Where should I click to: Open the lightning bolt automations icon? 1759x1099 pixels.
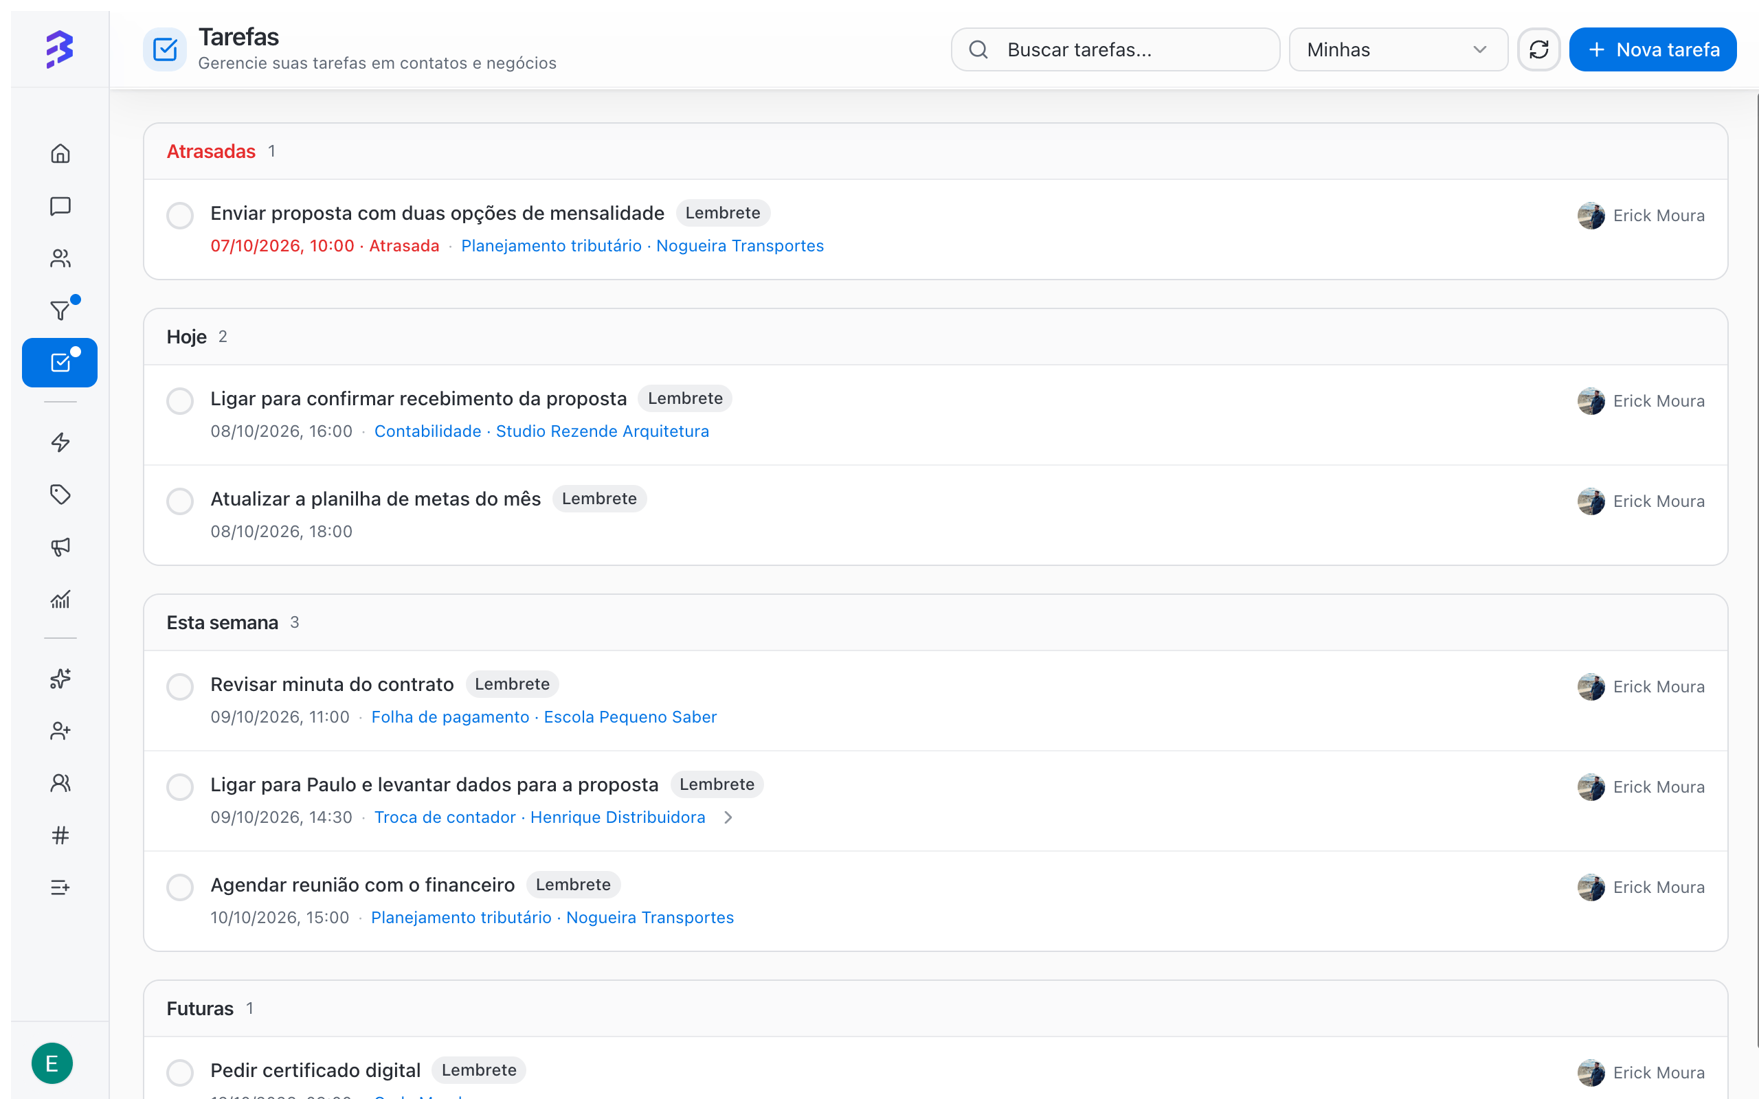pyautogui.click(x=60, y=442)
